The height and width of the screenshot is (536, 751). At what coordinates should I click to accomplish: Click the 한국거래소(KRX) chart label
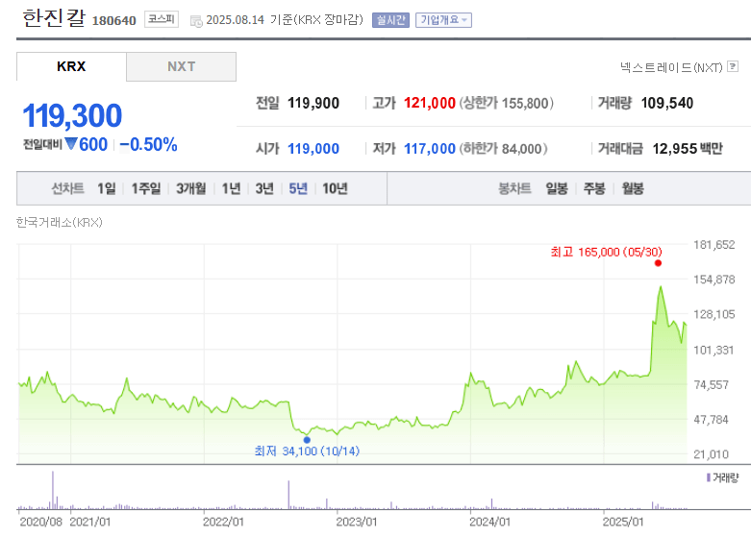[60, 223]
